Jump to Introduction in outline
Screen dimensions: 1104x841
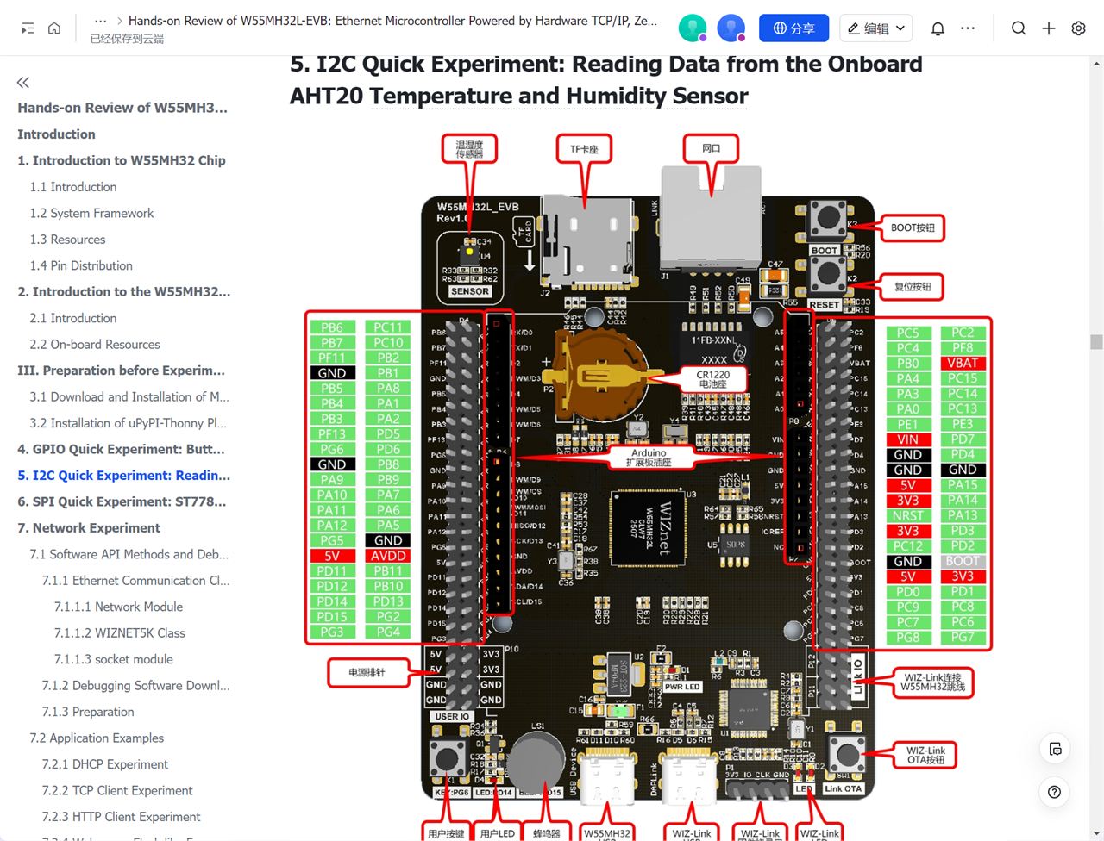click(56, 134)
